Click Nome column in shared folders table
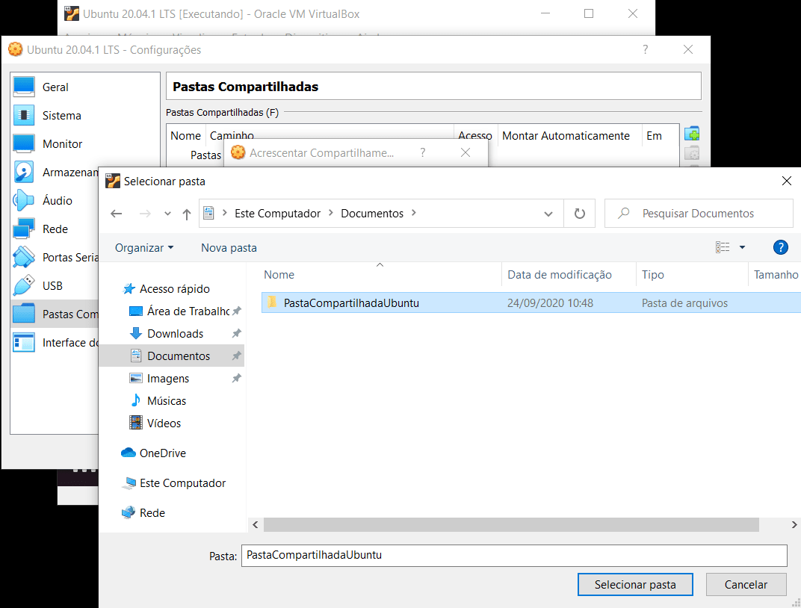The height and width of the screenshot is (608, 801). click(185, 136)
